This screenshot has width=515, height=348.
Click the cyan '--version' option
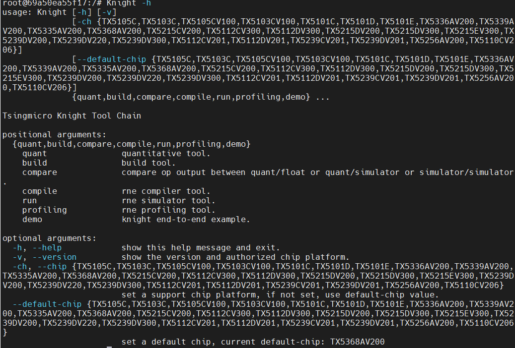click(x=54, y=257)
